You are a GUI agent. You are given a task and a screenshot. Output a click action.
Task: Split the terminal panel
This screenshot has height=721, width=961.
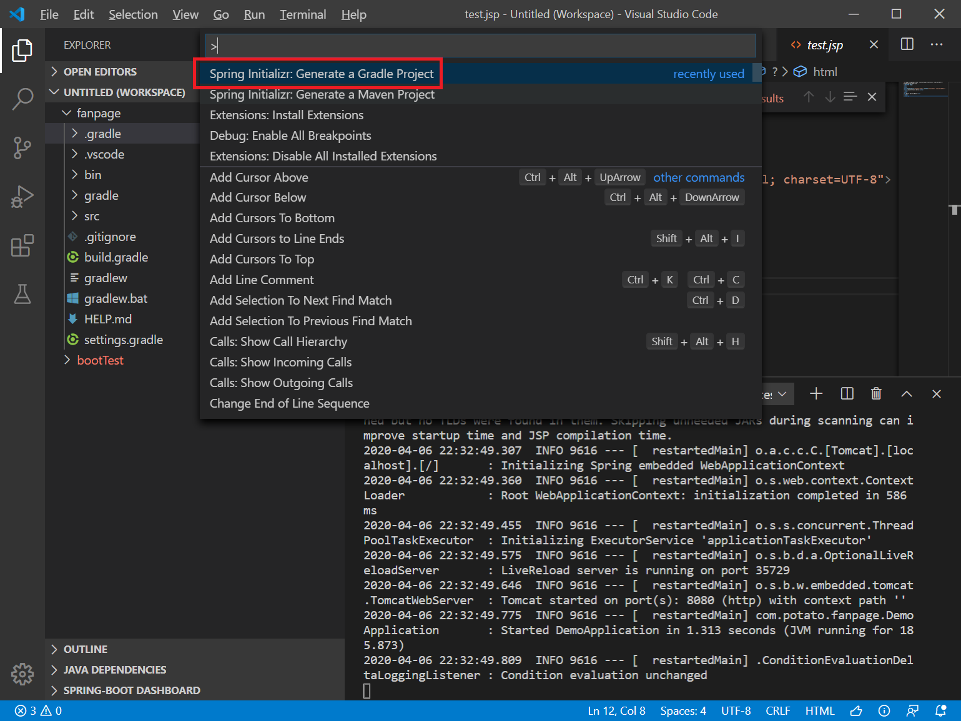pyautogui.click(x=847, y=393)
